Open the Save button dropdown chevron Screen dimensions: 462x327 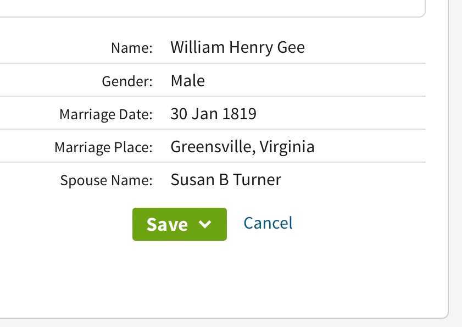pos(204,224)
